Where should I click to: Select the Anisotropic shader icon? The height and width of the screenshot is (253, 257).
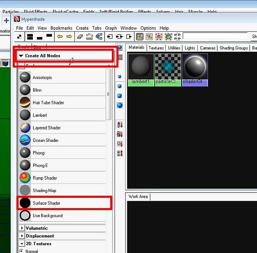tap(25, 77)
